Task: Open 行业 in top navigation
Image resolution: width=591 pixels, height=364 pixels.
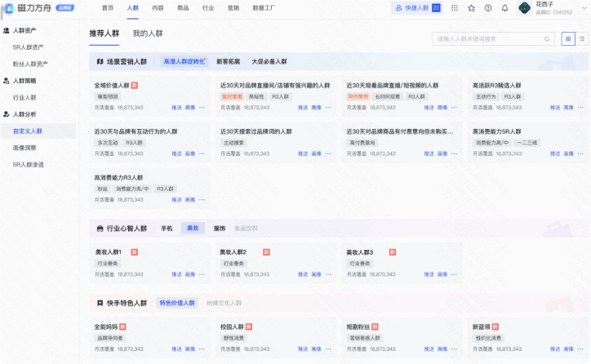Action: (208, 8)
